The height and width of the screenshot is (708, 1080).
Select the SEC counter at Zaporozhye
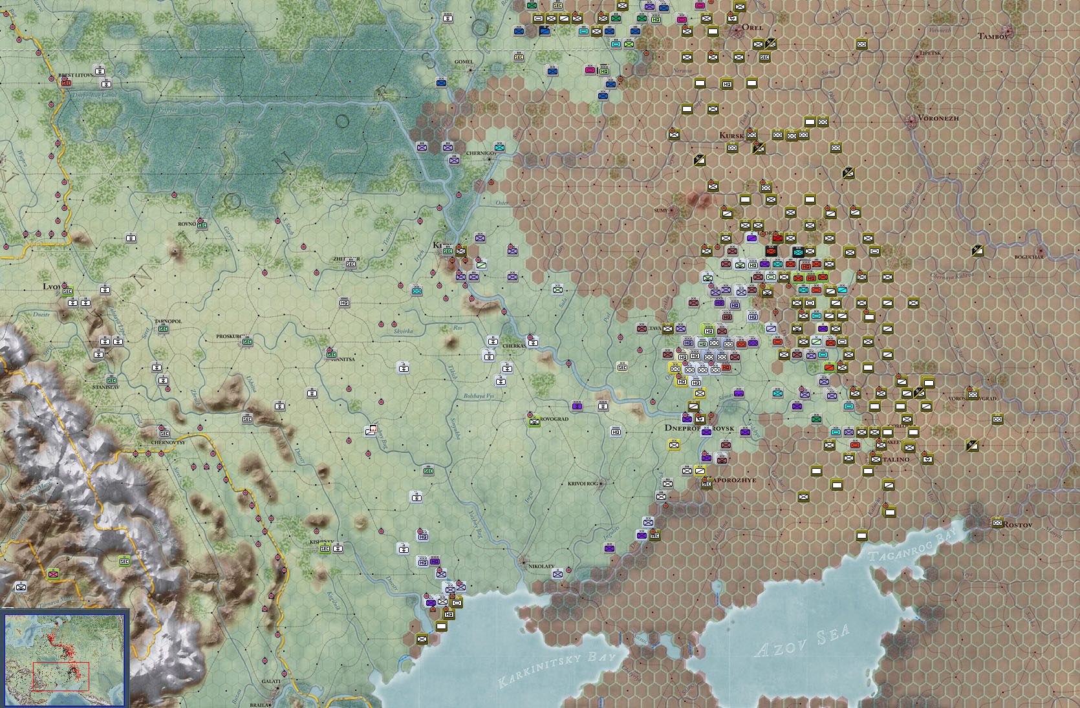click(x=706, y=483)
